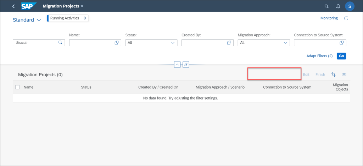Viewport: 363px width, 166px height.
Task: Open the header search icon
Action: [x=326, y=6]
